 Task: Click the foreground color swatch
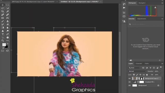(x=4, y=45)
